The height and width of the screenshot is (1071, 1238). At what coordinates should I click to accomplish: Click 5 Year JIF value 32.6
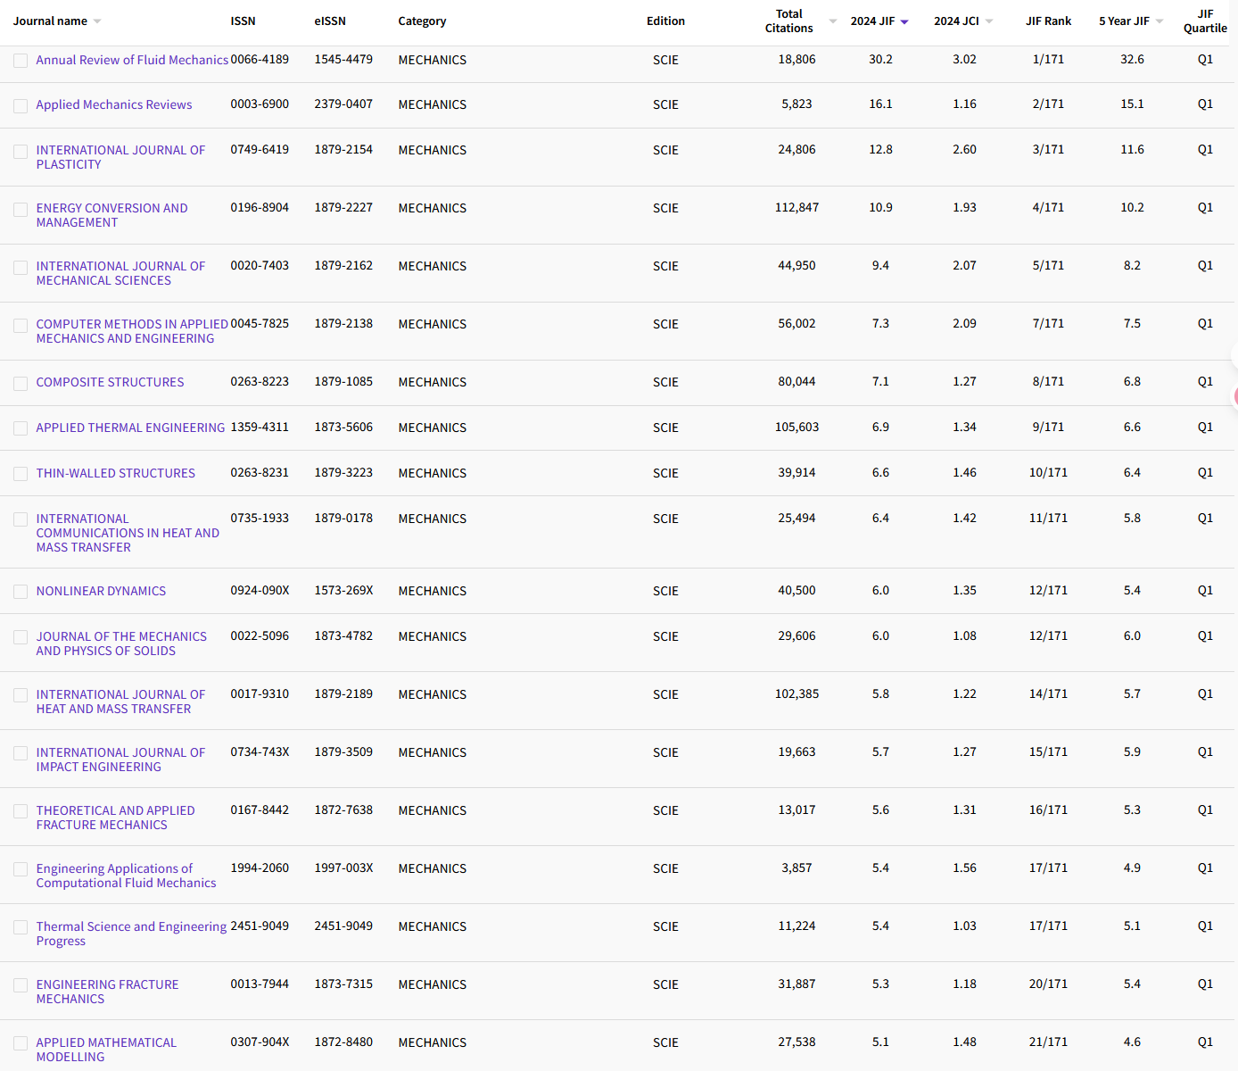tap(1132, 60)
